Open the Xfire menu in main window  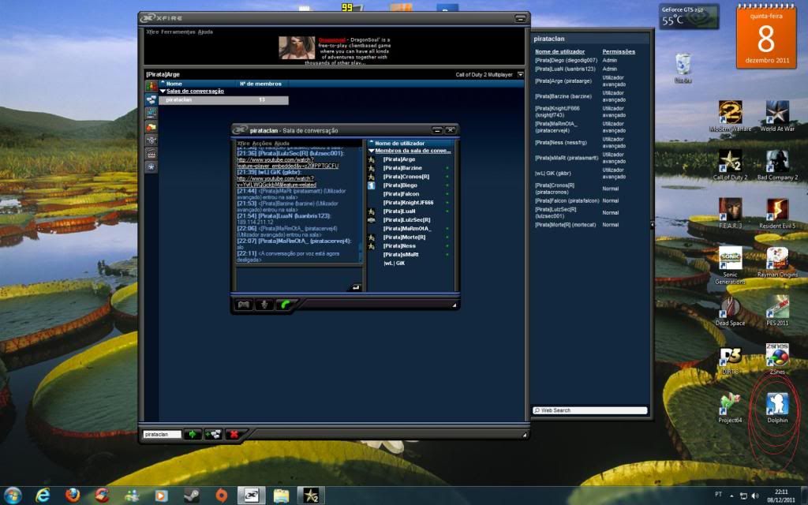pyautogui.click(x=152, y=32)
